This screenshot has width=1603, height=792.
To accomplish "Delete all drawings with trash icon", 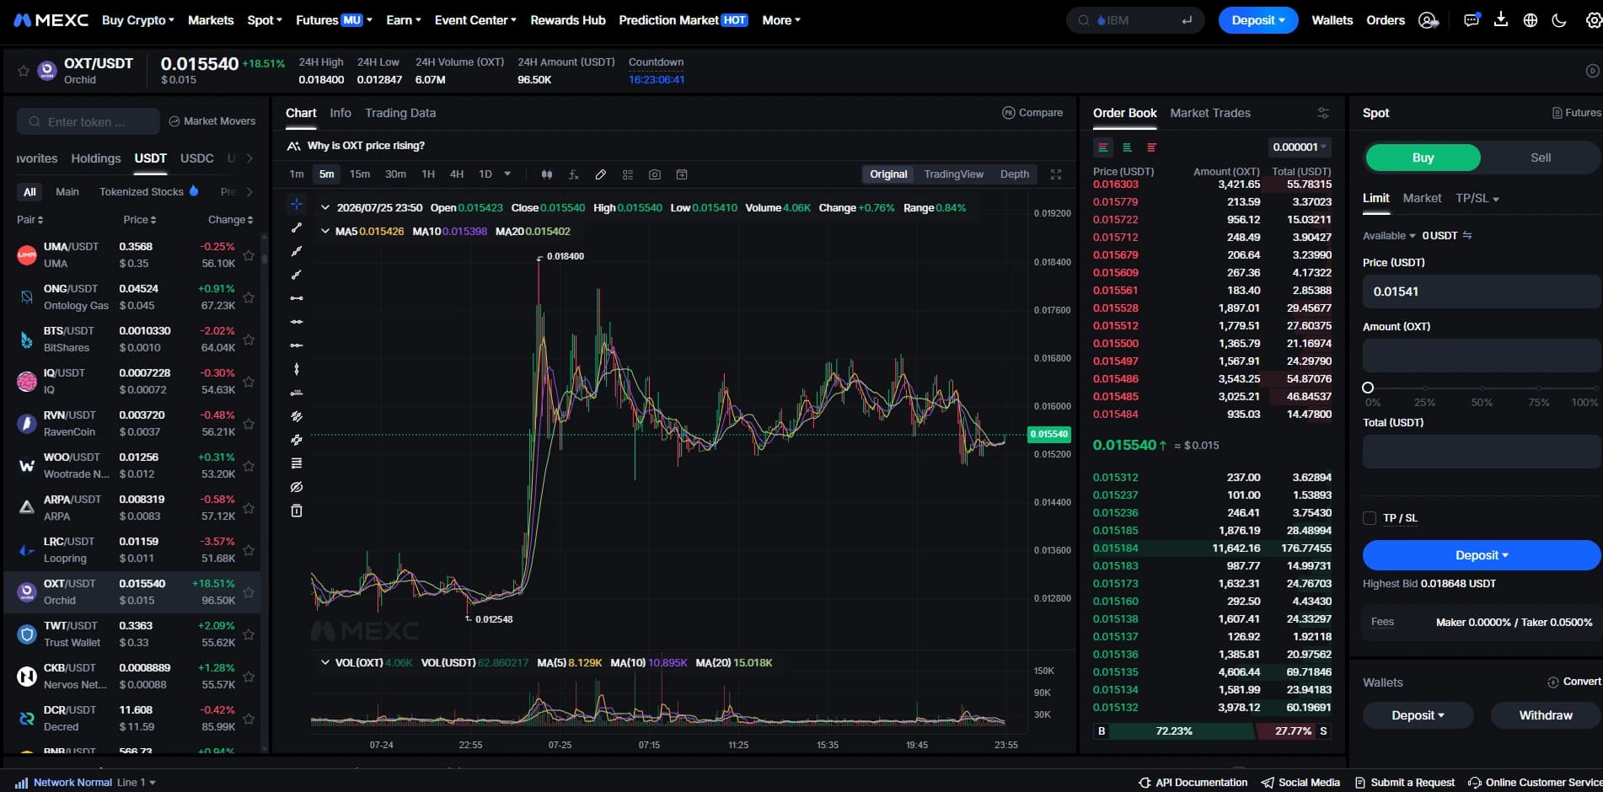I will click(297, 511).
